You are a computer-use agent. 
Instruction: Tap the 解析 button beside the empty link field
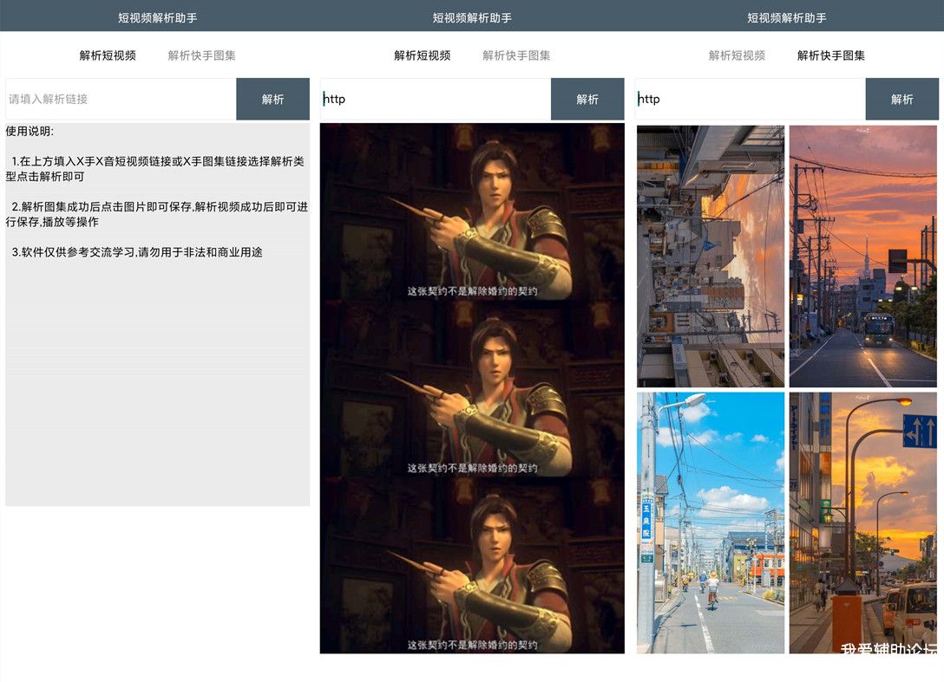(x=272, y=99)
